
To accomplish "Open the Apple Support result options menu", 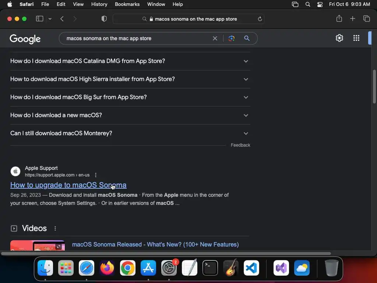I will (96, 175).
